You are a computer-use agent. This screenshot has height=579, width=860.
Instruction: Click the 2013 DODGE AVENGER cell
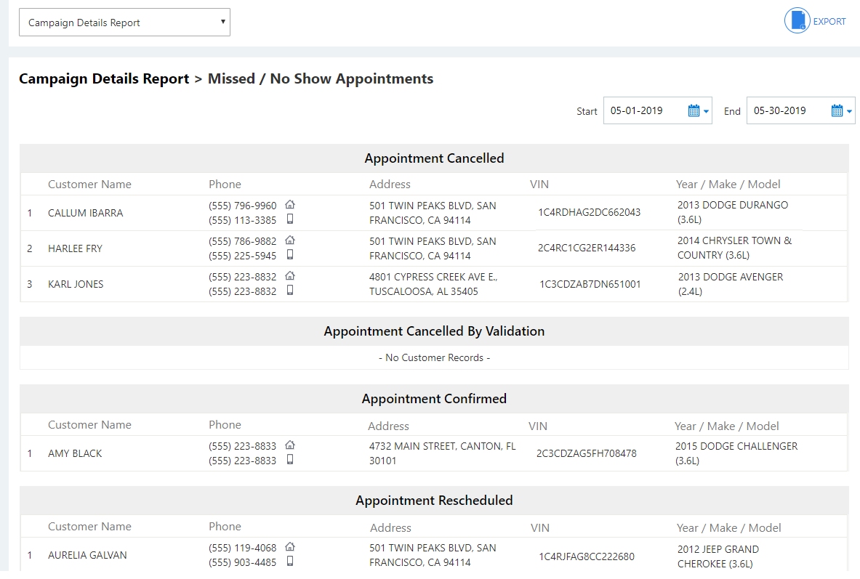coord(731,284)
